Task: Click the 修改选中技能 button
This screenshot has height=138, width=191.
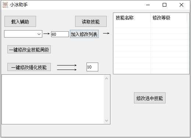Action: (x=150, y=98)
